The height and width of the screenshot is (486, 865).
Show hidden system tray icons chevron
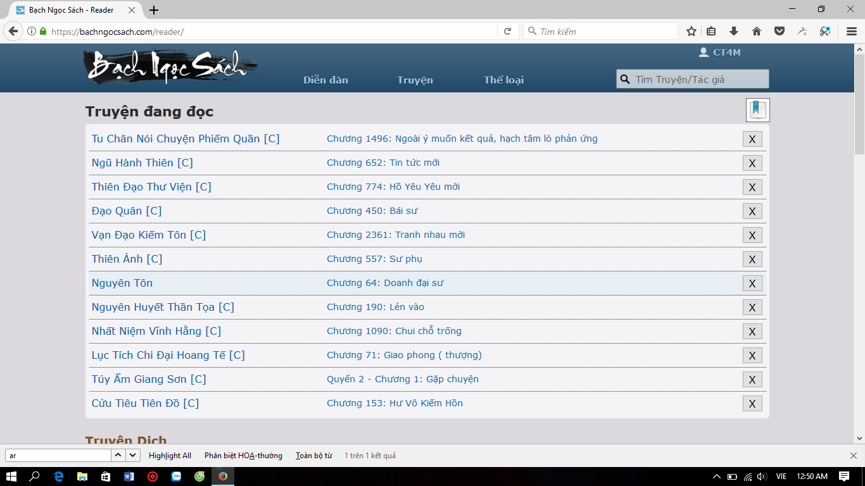[716, 477]
